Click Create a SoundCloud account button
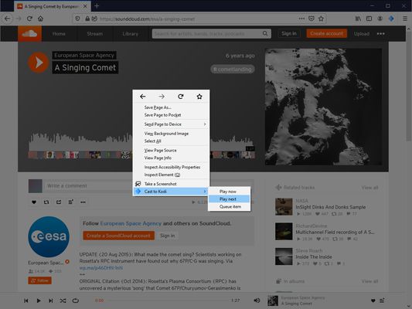The width and height of the screenshot is (412, 309). [x=119, y=236]
